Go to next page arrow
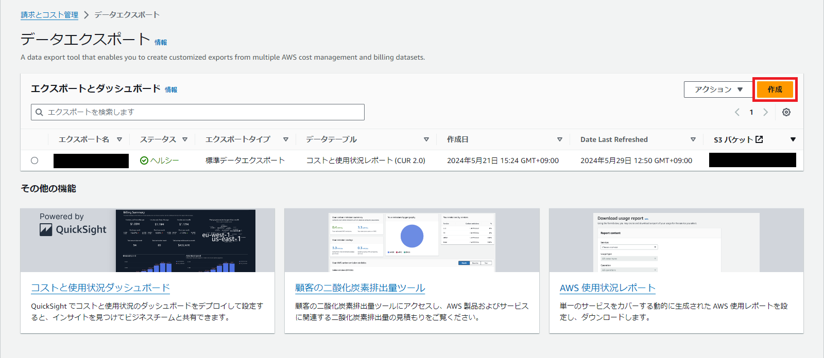Viewport: 824px width, 358px height. click(x=766, y=112)
